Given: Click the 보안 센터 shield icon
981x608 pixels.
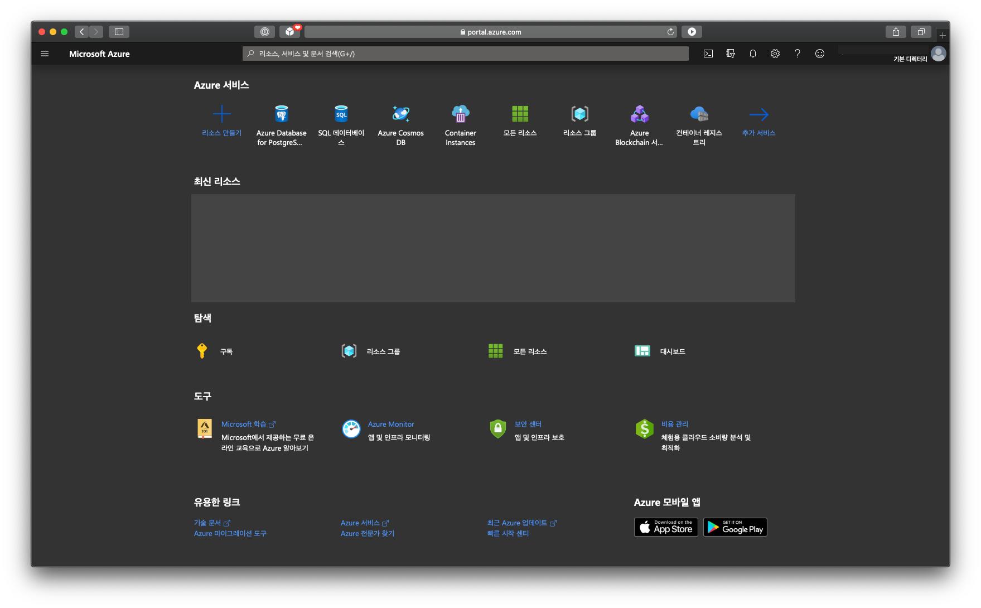Looking at the screenshot, I should 498,429.
